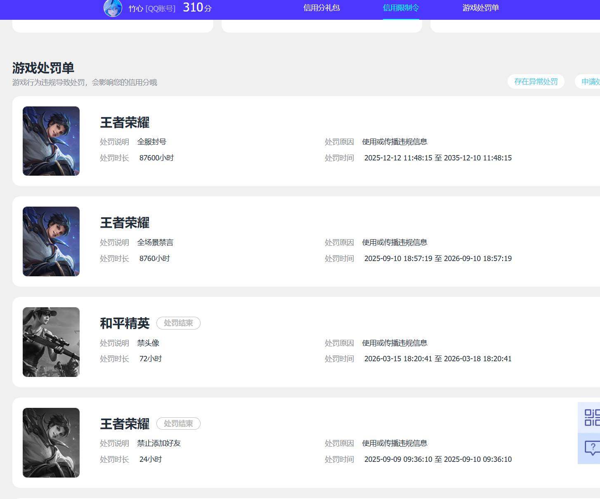Viewport: 600px width, 499px height.
Task: Click the user avatar next to 竹心
Action: coord(113,8)
